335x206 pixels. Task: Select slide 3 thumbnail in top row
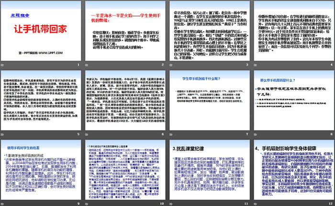tap(209, 34)
